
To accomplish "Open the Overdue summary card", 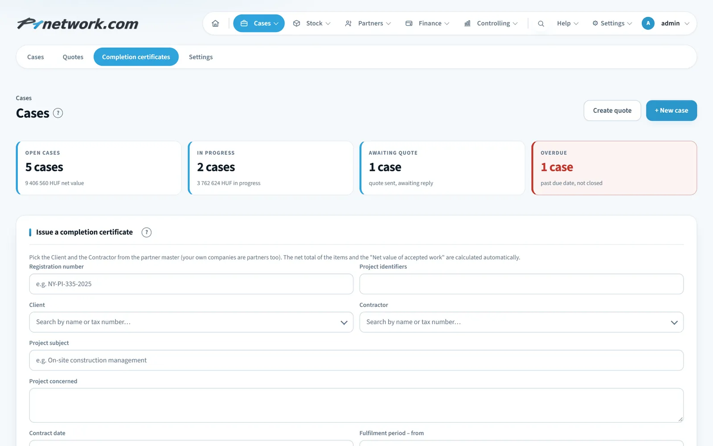I will pyautogui.click(x=614, y=168).
